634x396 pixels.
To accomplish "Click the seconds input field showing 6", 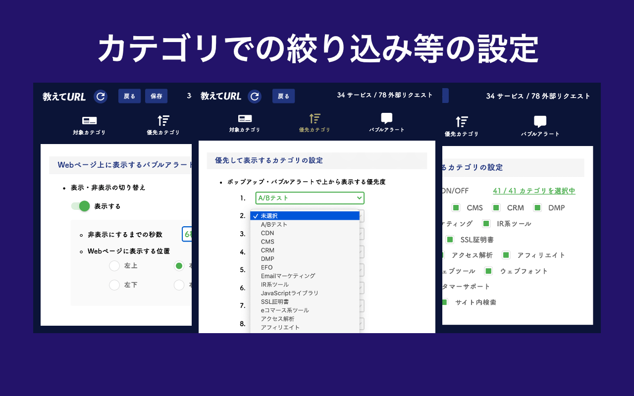I will coord(187,234).
